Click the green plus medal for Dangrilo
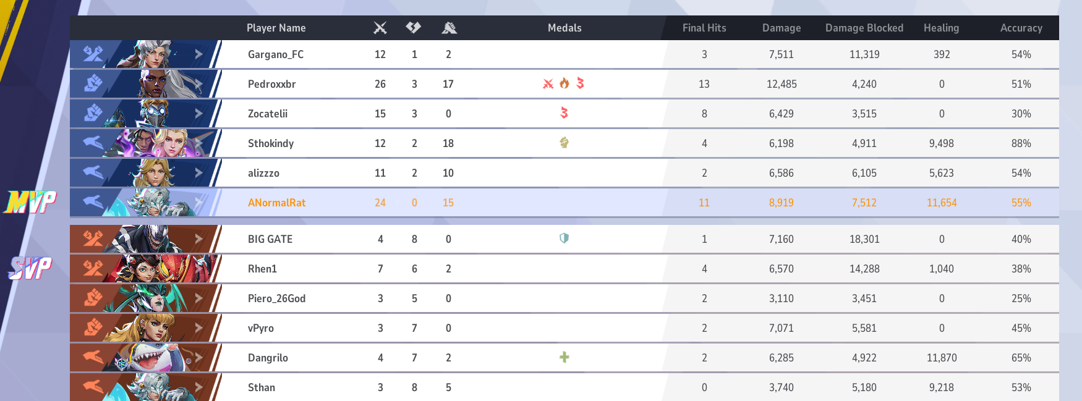Screen dimensions: 1082x401 [564, 357]
